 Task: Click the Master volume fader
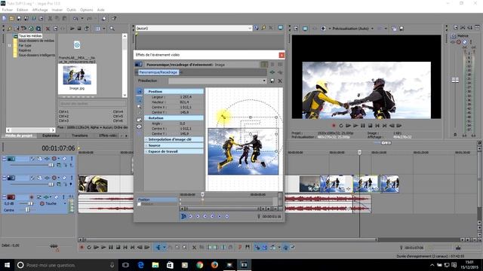[x=455, y=81]
